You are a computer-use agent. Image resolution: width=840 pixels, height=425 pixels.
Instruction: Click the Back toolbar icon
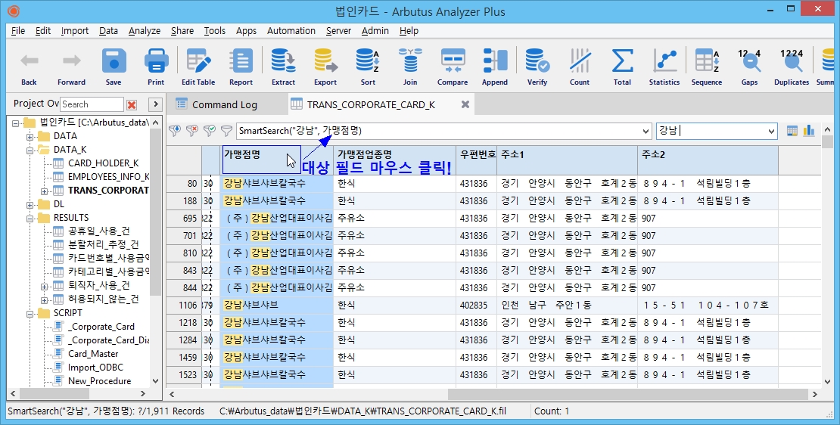tap(29, 67)
